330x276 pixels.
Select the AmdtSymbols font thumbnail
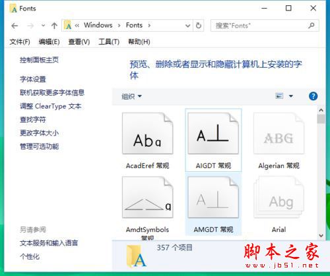point(147,197)
